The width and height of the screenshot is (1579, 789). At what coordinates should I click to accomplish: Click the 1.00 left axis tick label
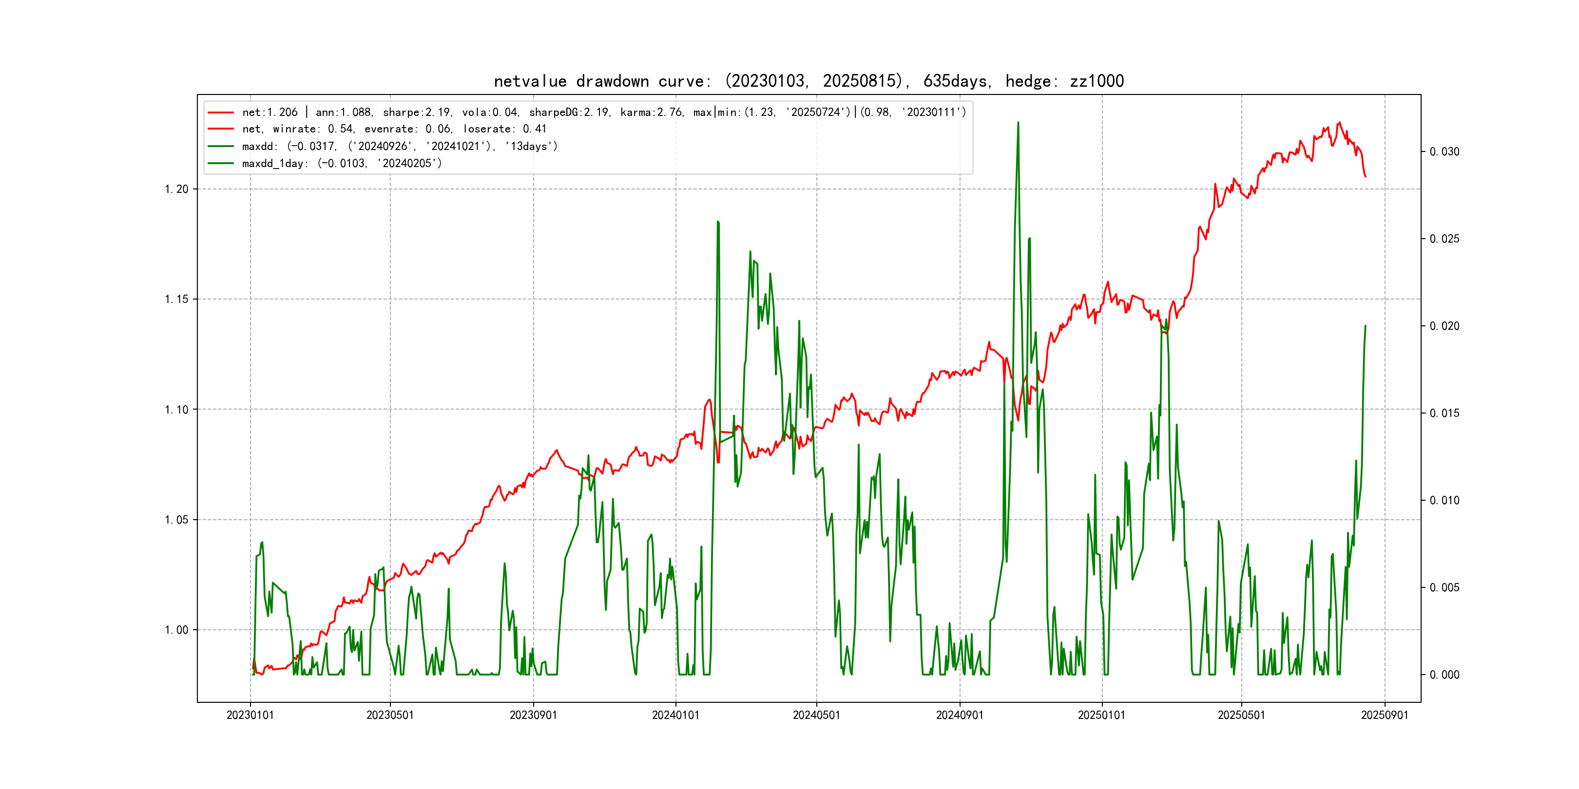[x=176, y=630]
